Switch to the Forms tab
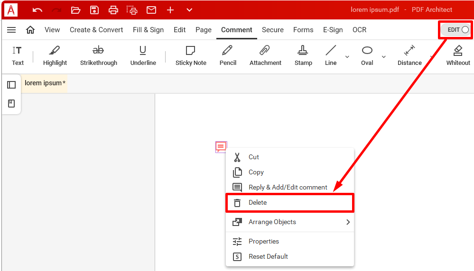This screenshot has height=271, width=474. tap(303, 30)
